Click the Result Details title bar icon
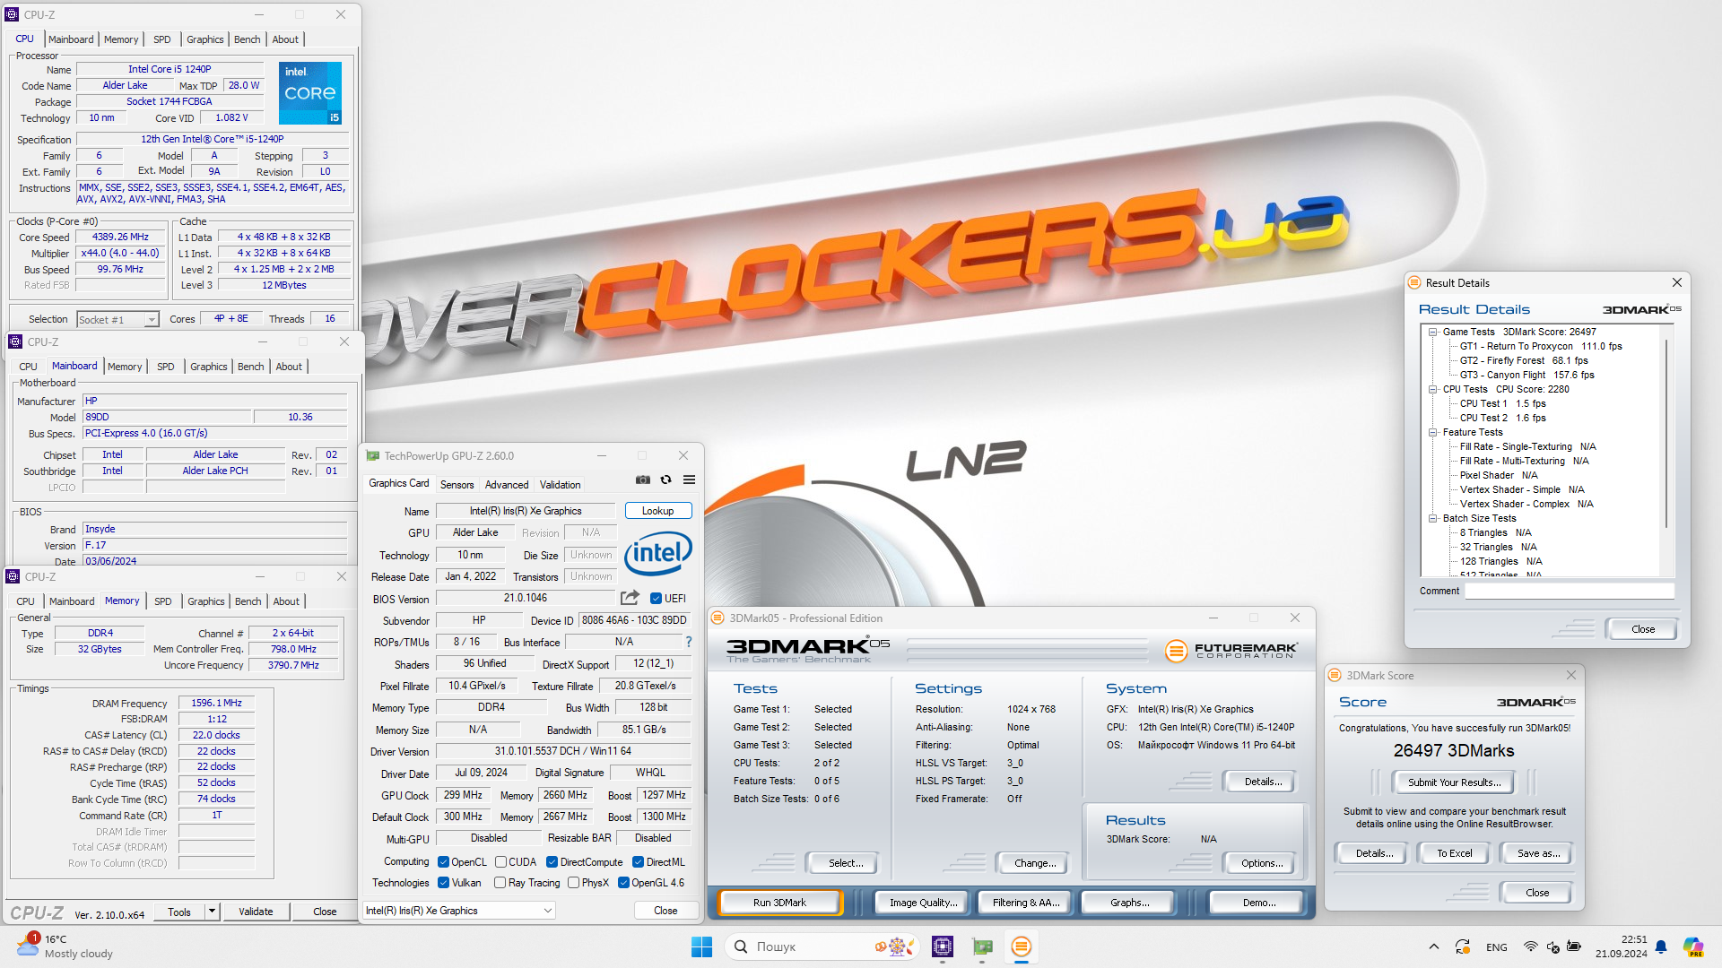The width and height of the screenshot is (1722, 968). click(x=1414, y=283)
